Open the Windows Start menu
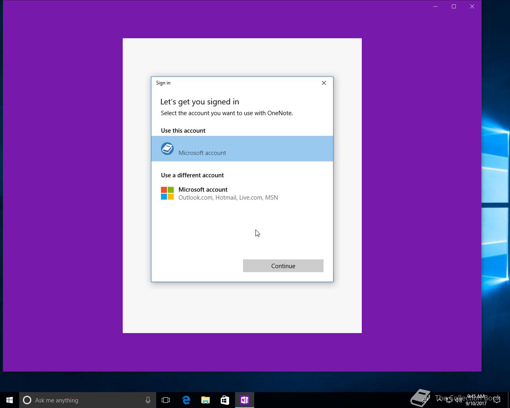The height and width of the screenshot is (408, 510). (10, 400)
